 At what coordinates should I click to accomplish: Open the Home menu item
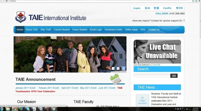click(20, 30)
